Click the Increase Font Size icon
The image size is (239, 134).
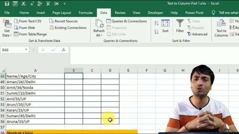[x=32, y=3]
